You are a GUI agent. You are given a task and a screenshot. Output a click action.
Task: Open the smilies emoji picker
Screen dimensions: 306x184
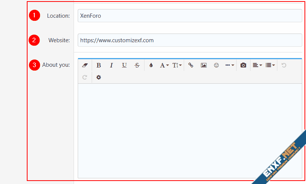(217, 65)
